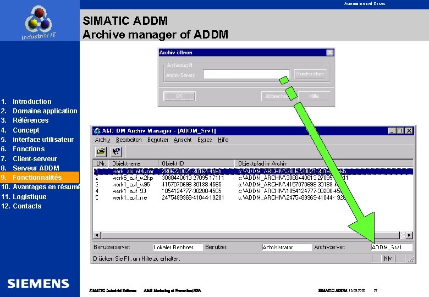Click the Durchsuchen button
Image resolution: width=429 pixels, height=297 pixels.
pos(310,74)
